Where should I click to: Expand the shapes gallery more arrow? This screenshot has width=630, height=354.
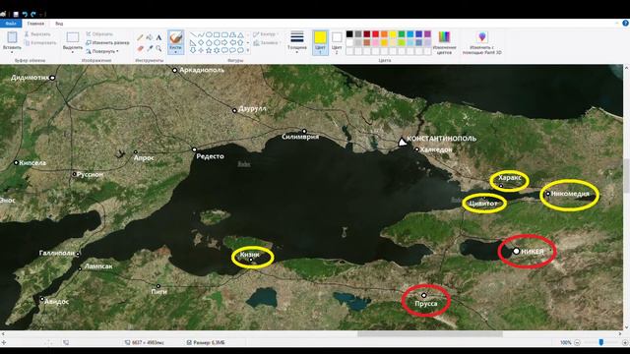248,50
